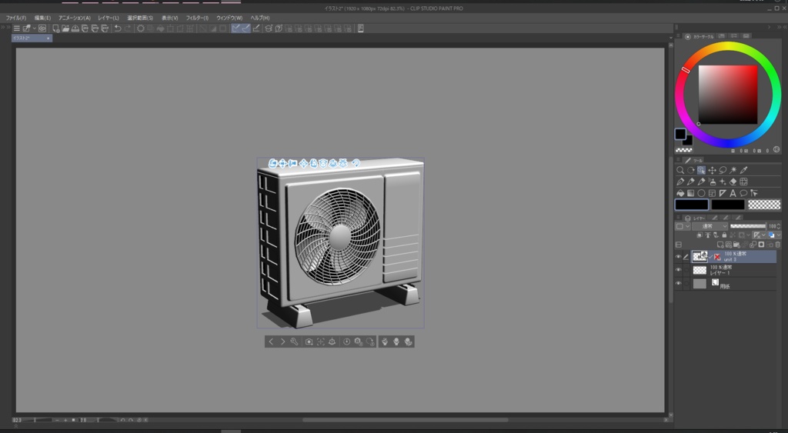This screenshot has width=788, height=433.
Task: Click the camera rotate manipulator icon
Action: click(x=272, y=163)
